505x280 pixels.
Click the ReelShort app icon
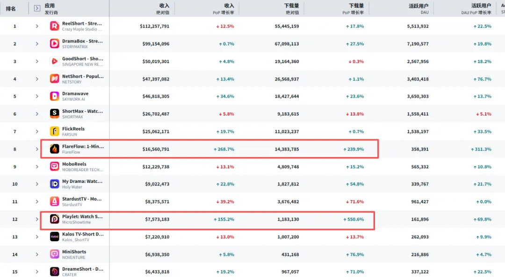pyautogui.click(x=54, y=26)
